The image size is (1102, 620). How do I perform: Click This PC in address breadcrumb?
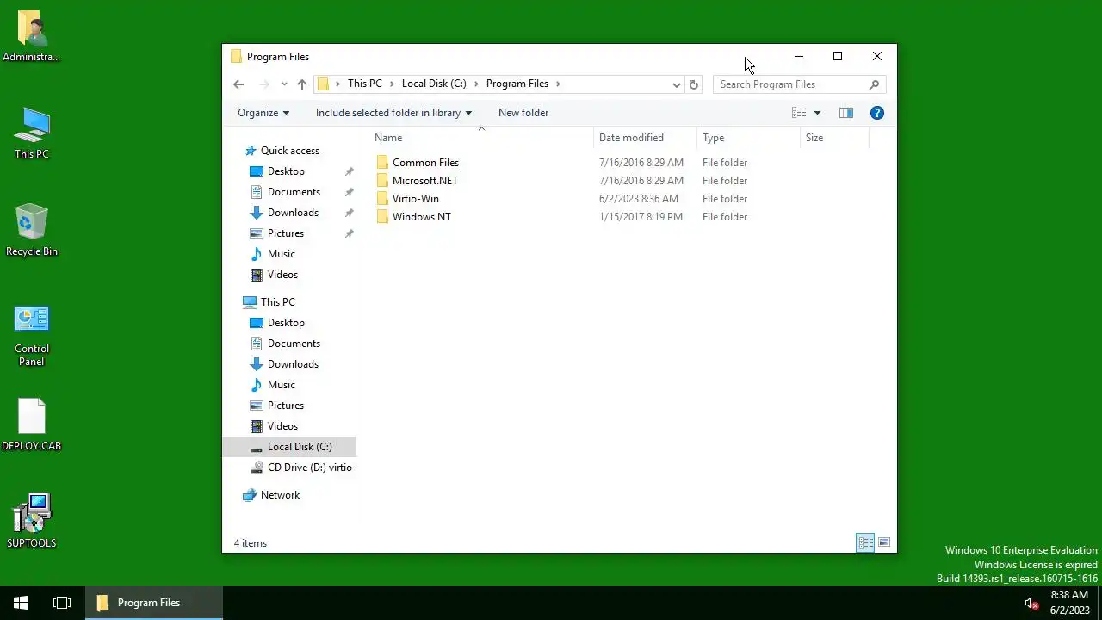pyautogui.click(x=364, y=84)
